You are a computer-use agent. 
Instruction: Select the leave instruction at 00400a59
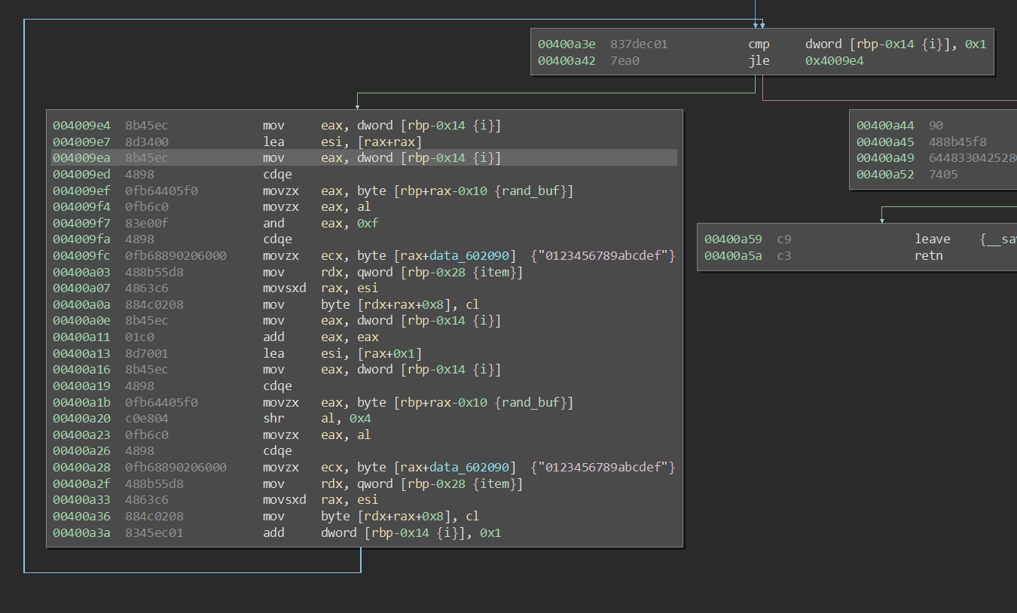[932, 239]
